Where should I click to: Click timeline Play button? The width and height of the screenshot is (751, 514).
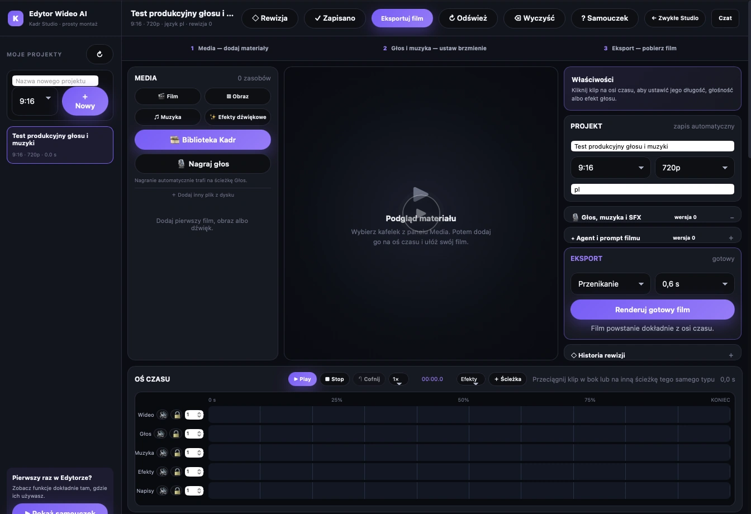tap(302, 379)
